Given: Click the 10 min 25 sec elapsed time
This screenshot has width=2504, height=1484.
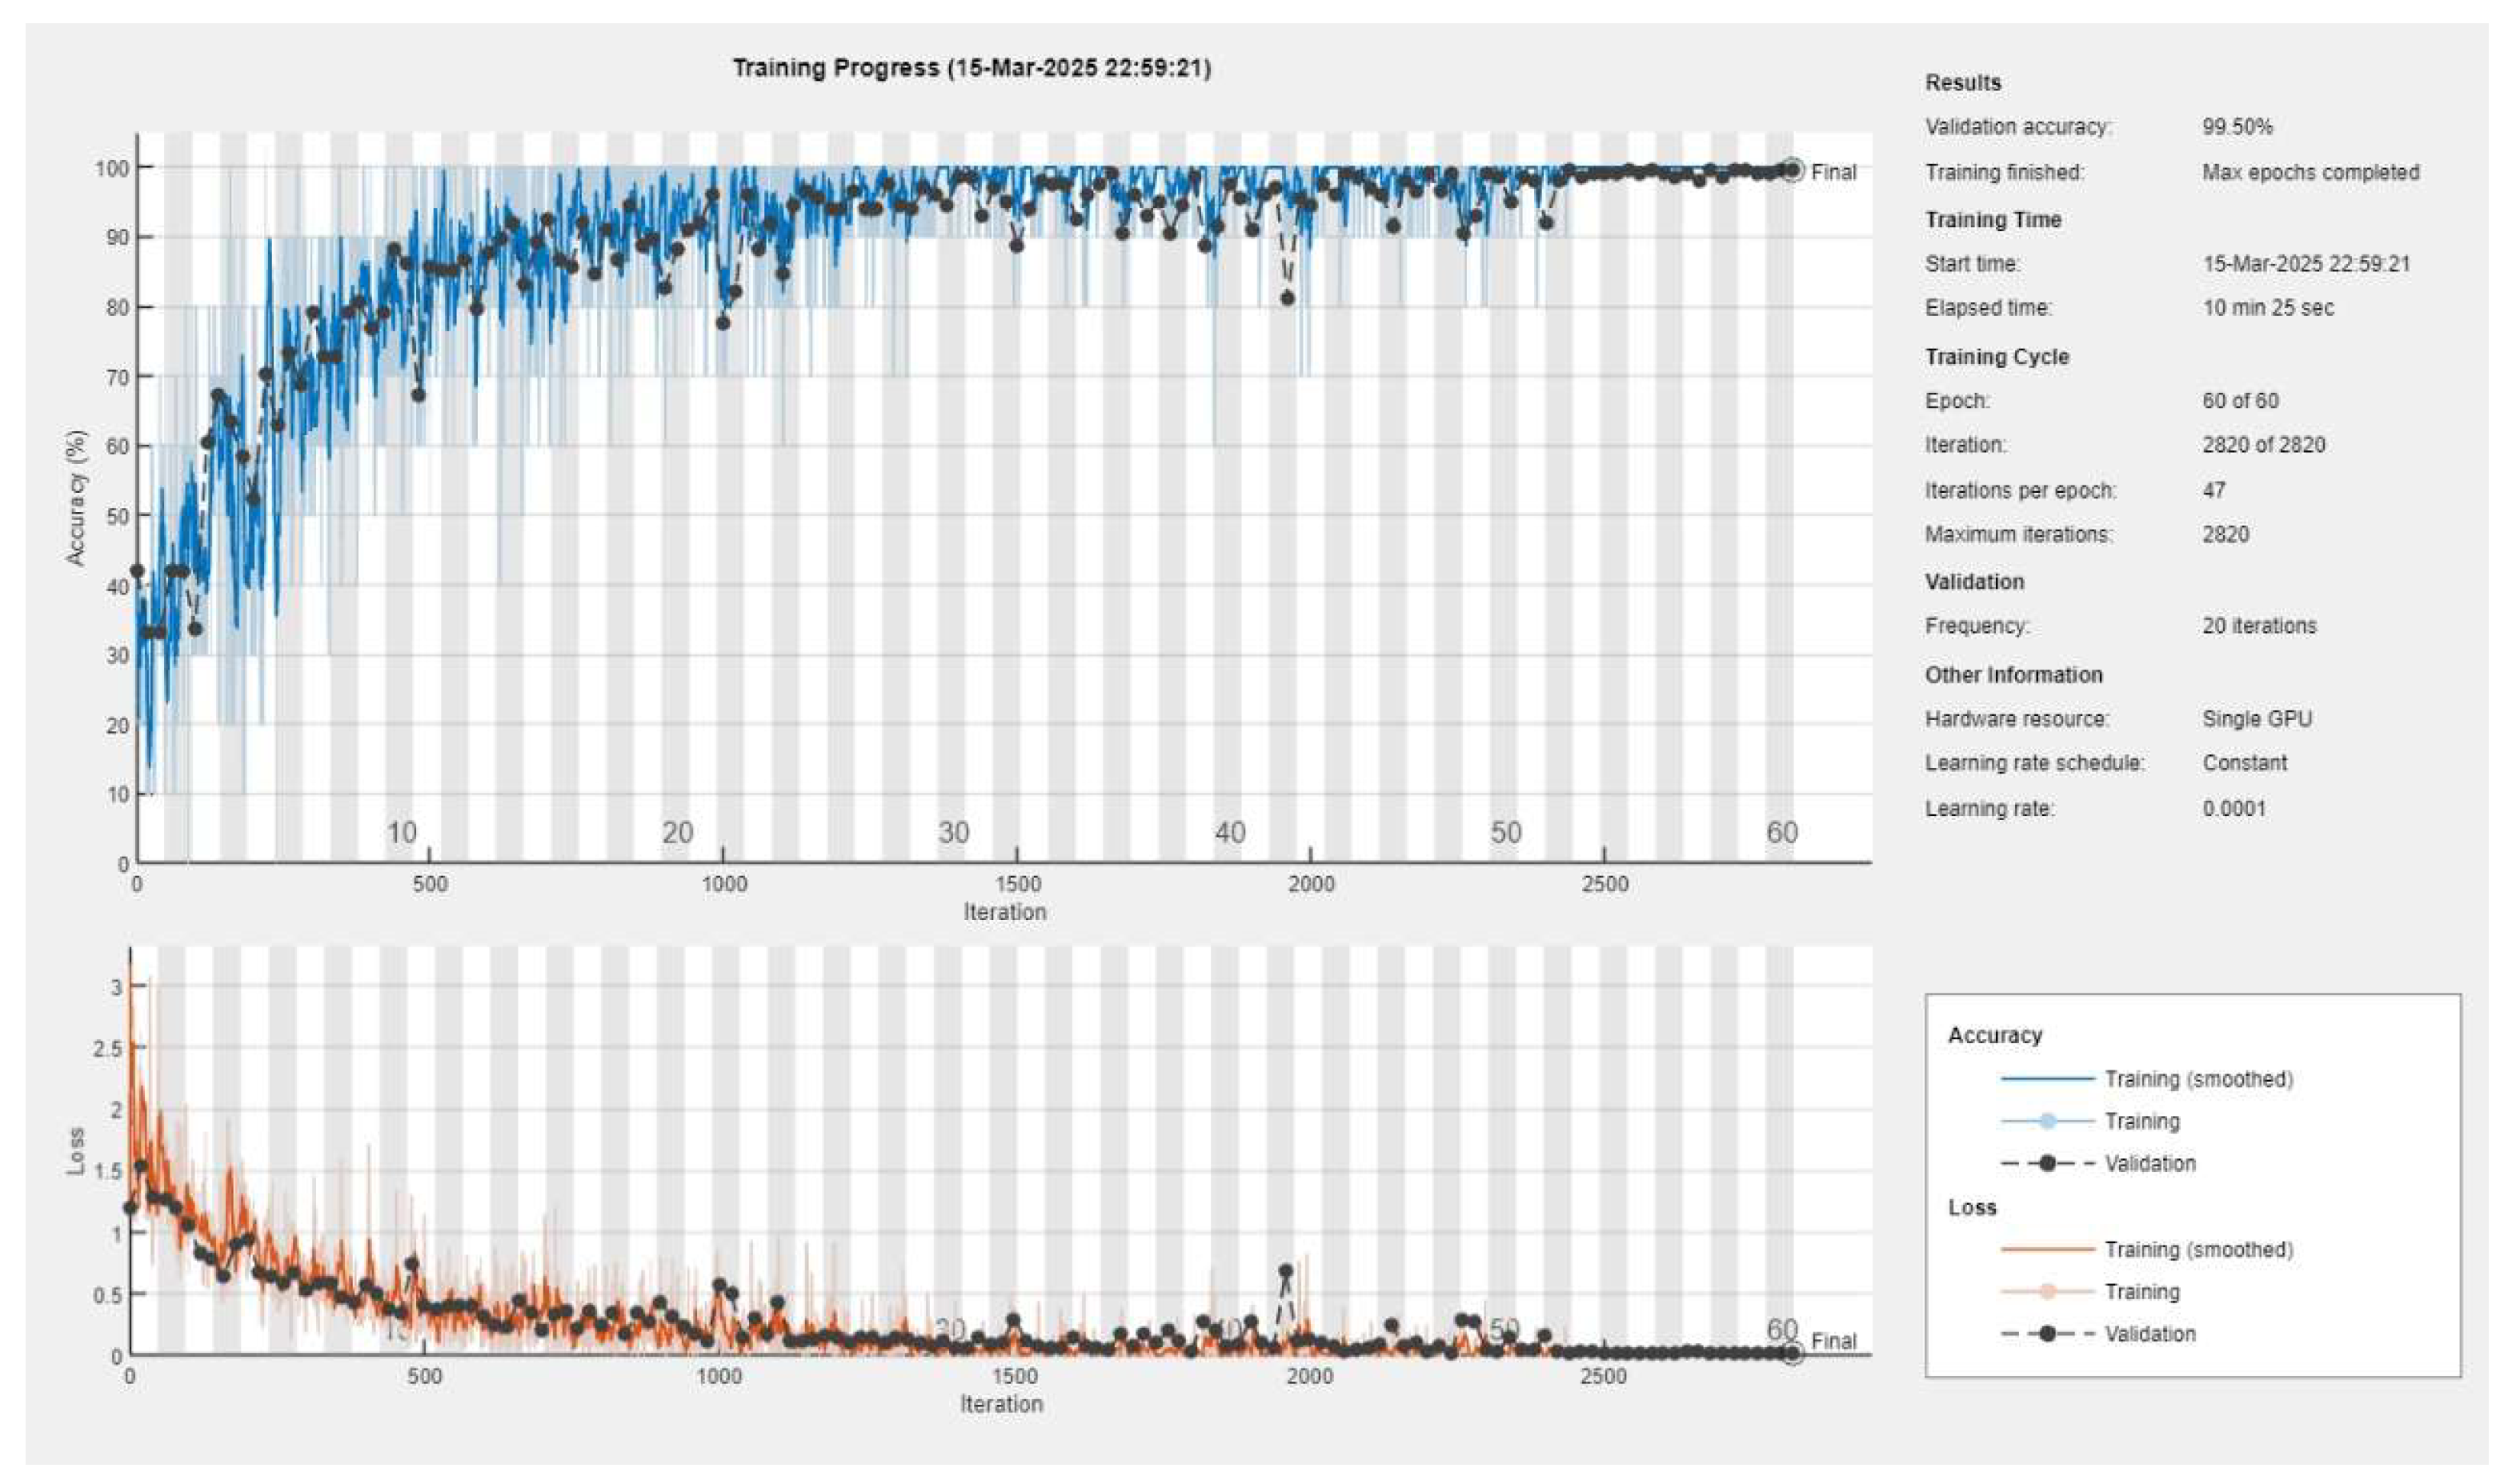Looking at the screenshot, I should point(2267,308).
